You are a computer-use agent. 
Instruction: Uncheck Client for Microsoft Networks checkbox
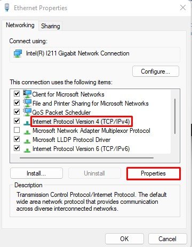click(17, 93)
